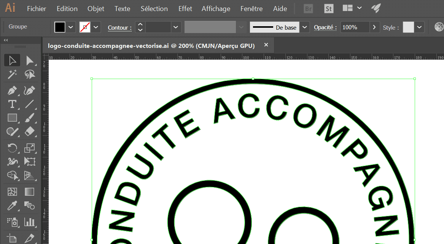Select the Scale tool
Screen dimensions: 444x244
pos(29,148)
